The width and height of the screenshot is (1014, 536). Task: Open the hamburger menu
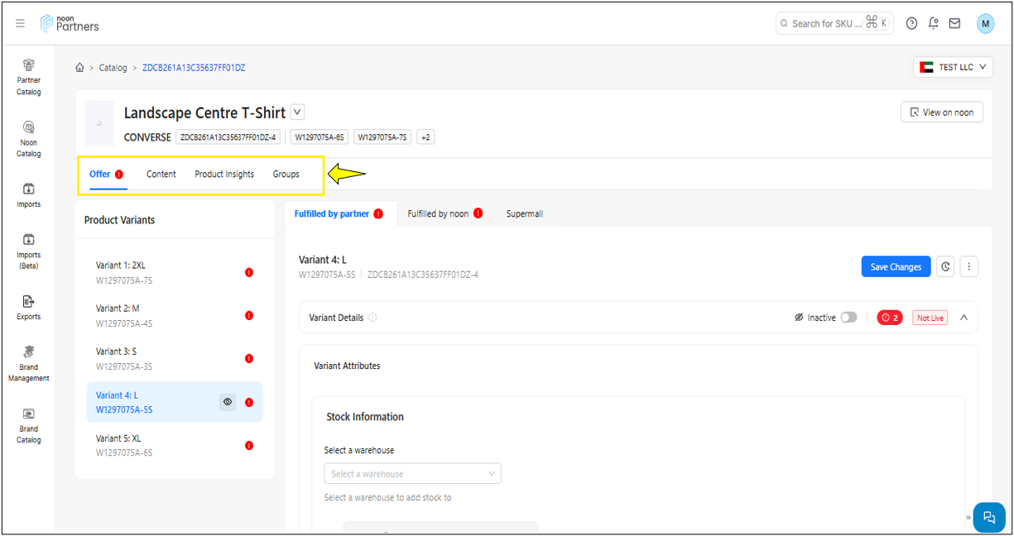[x=20, y=23]
